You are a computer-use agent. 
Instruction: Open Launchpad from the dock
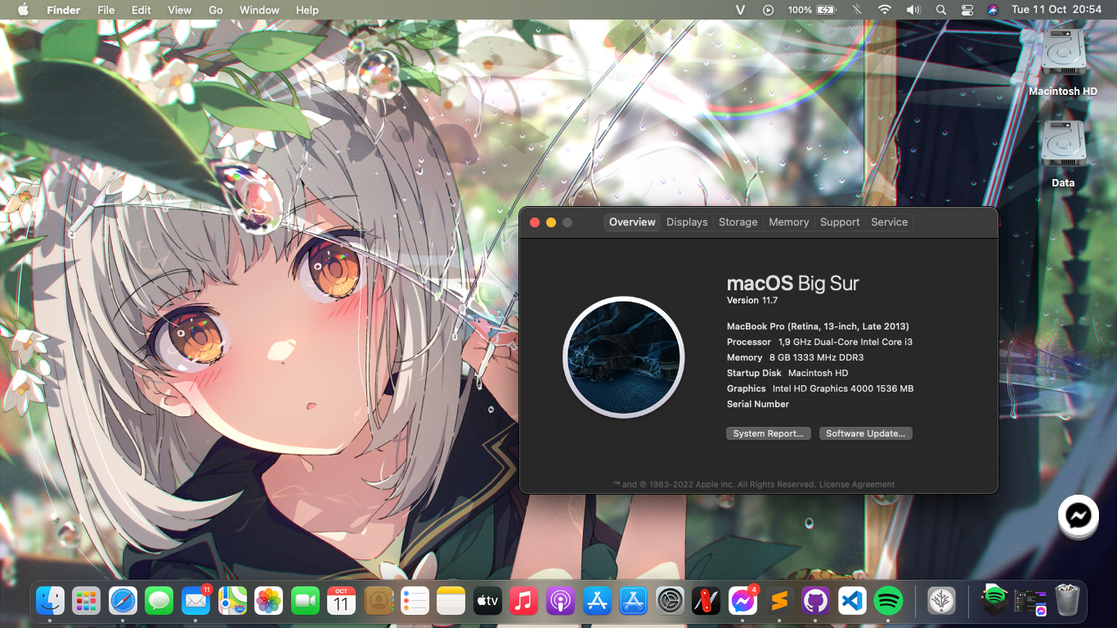tap(86, 601)
